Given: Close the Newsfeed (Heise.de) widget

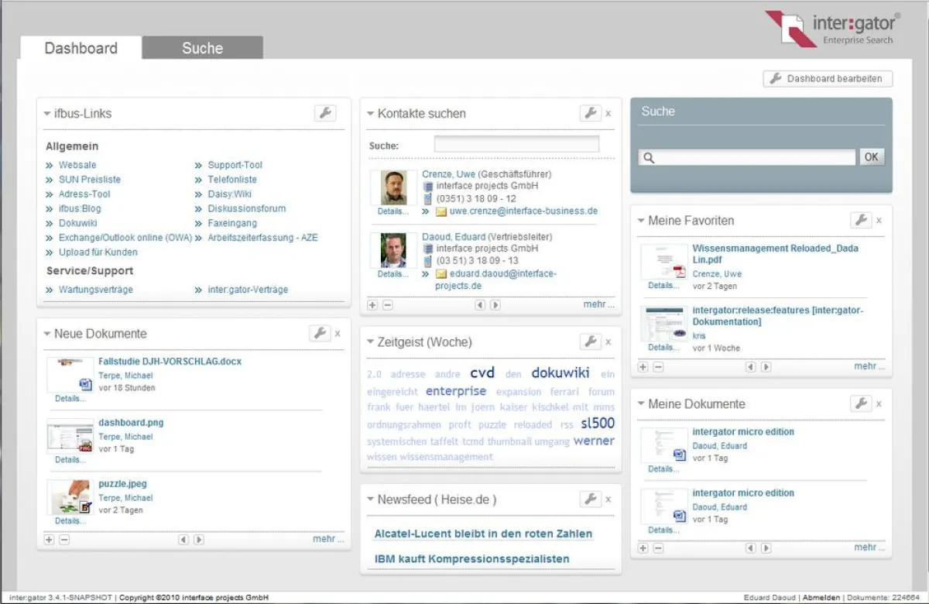Looking at the screenshot, I should 608,499.
